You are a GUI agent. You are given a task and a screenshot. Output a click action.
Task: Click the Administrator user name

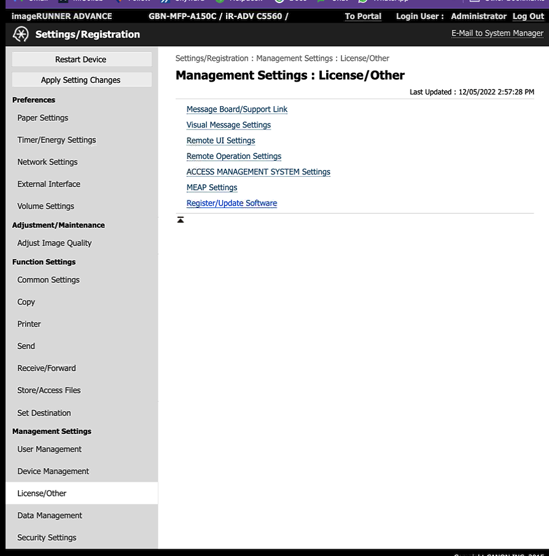[478, 17]
